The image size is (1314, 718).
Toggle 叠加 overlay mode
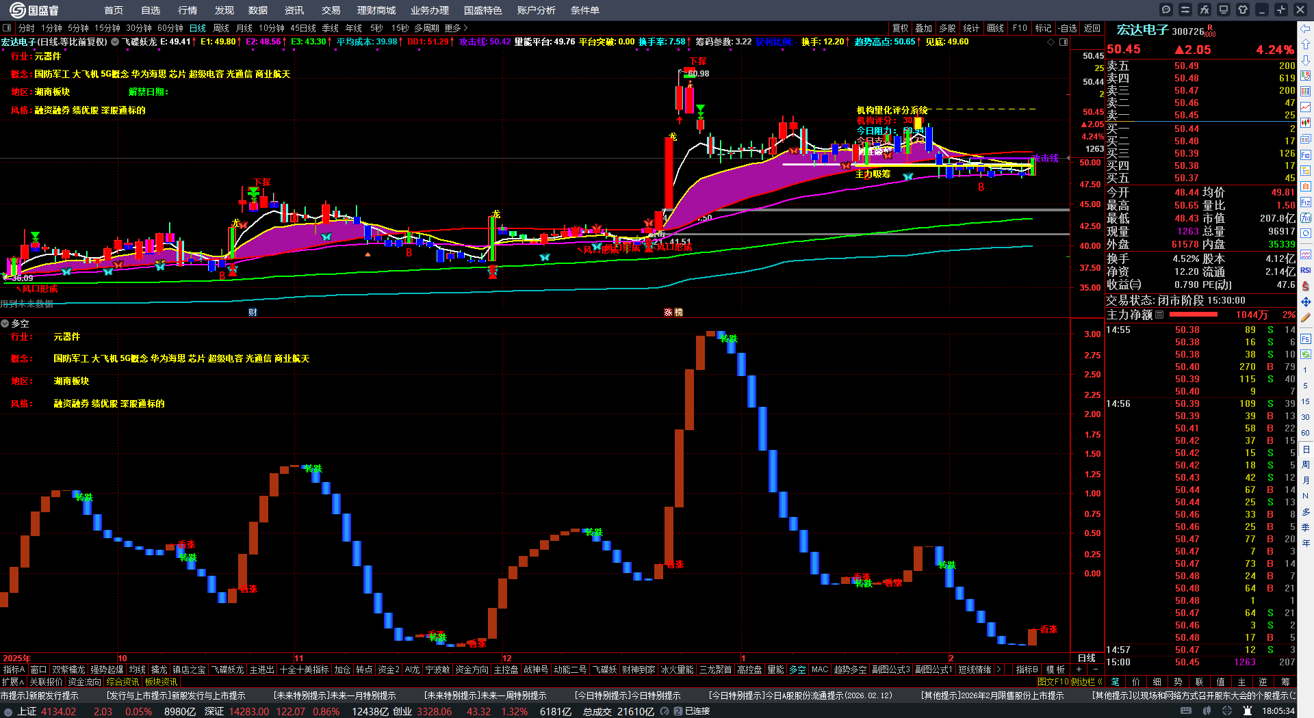pos(924,28)
